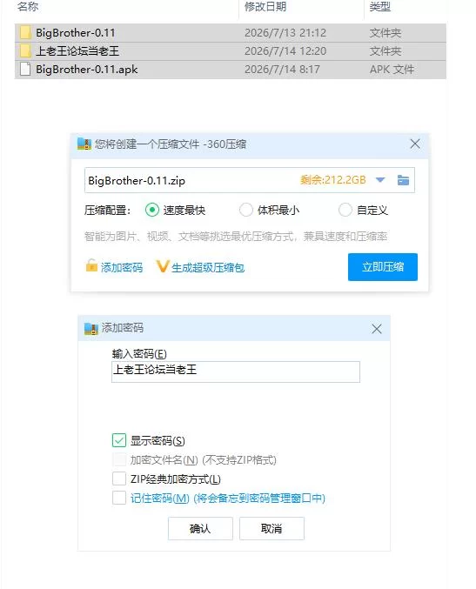Click the 剩余:212.2GB free space text
The height and width of the screenshot is (589, 476).
coord(333,180)
